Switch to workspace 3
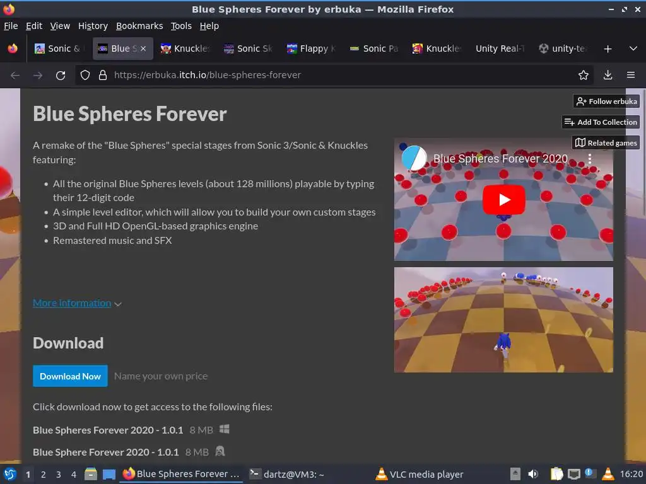 click(59, 475)
